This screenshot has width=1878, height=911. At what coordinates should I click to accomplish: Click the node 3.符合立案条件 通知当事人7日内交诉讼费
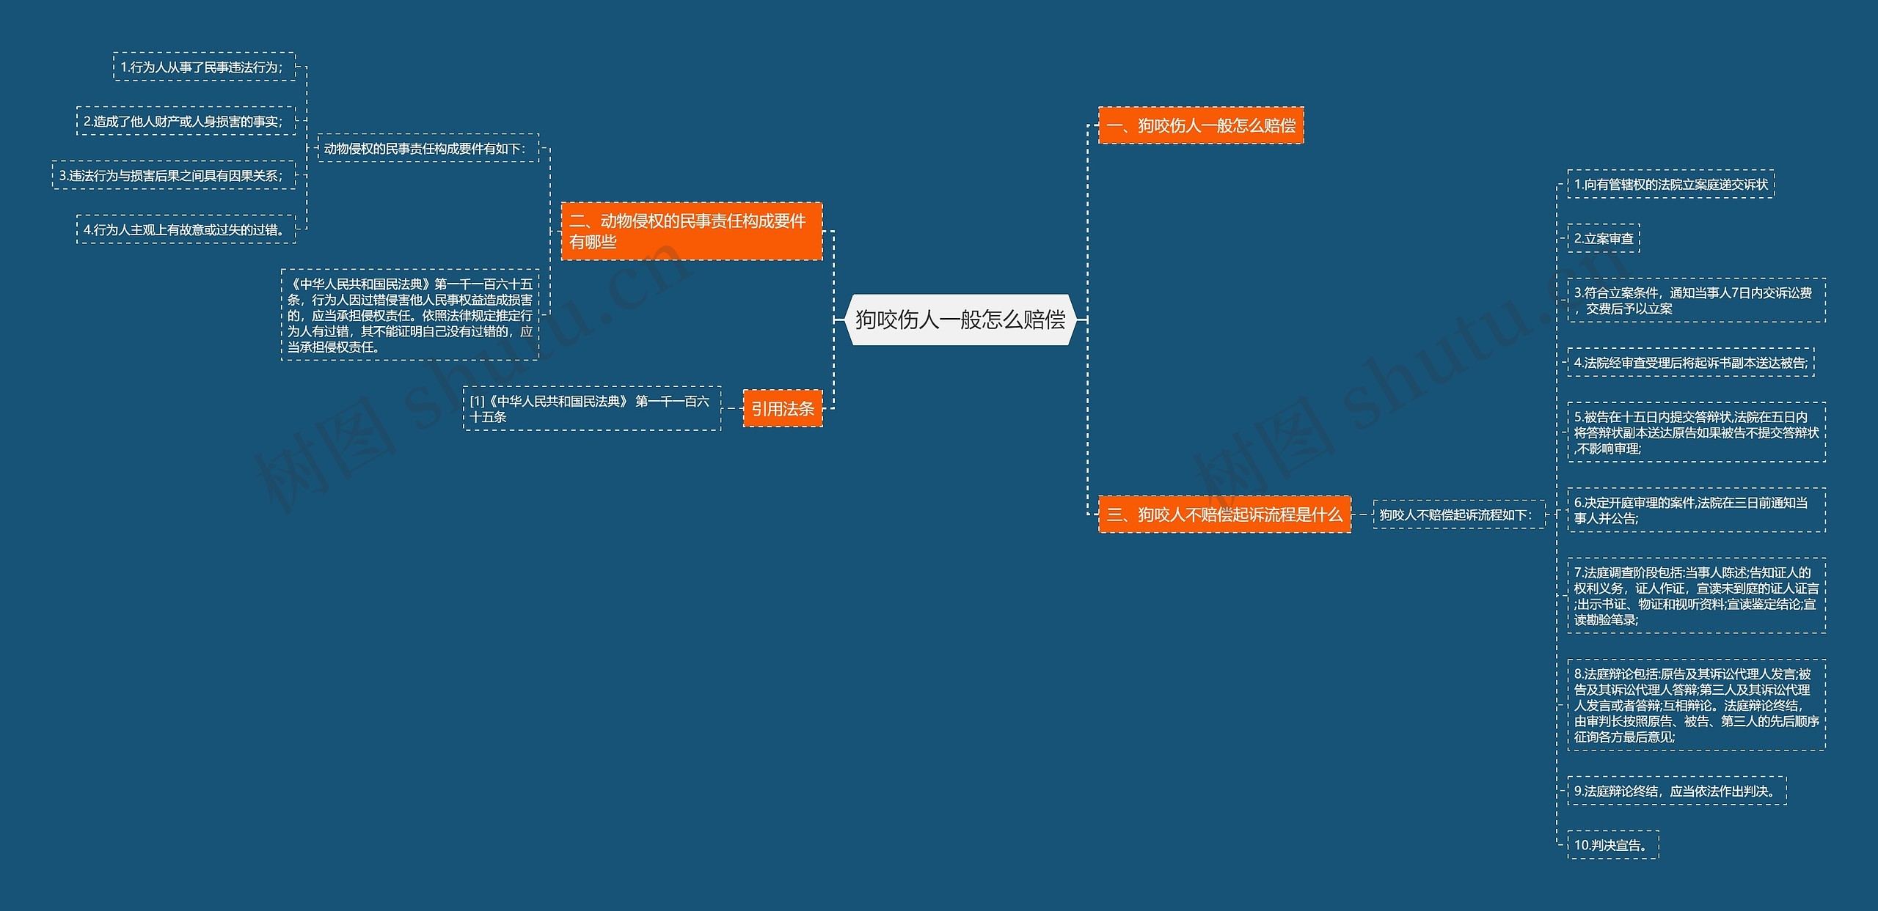(1695, 300)
